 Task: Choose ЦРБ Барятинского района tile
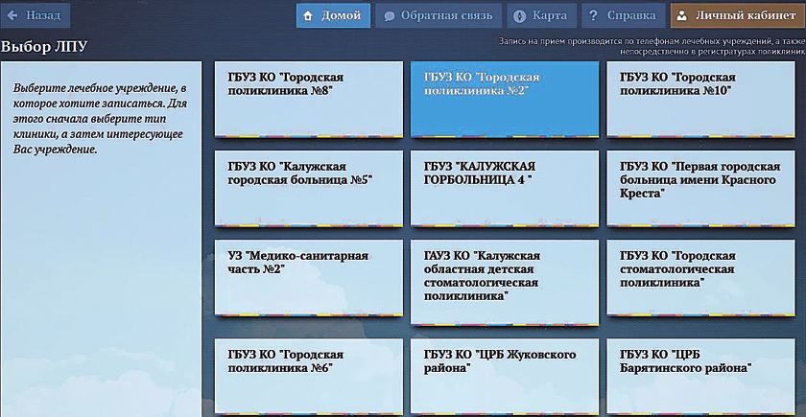(699, 376)
